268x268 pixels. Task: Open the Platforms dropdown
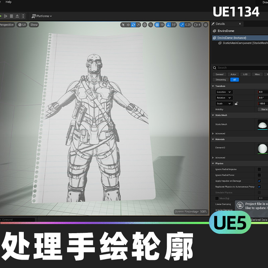tap(42, 16)
